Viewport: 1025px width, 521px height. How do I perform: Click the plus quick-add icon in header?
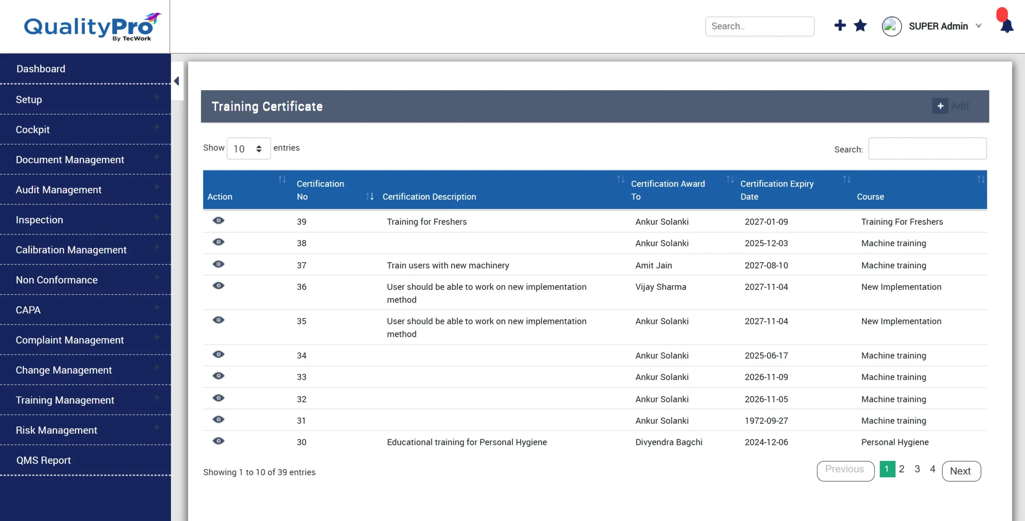tap(840, 26)
